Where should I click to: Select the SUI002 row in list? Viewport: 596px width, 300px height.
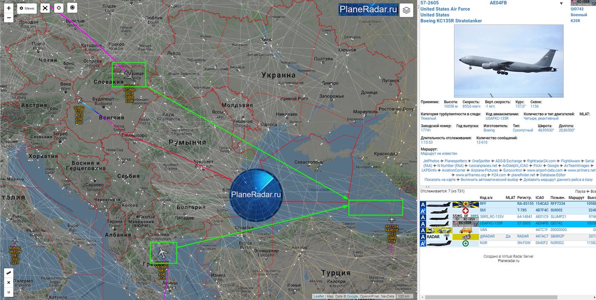[x=508, y=211]
